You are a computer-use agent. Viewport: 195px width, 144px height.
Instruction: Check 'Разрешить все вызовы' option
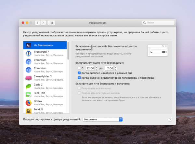79,88
